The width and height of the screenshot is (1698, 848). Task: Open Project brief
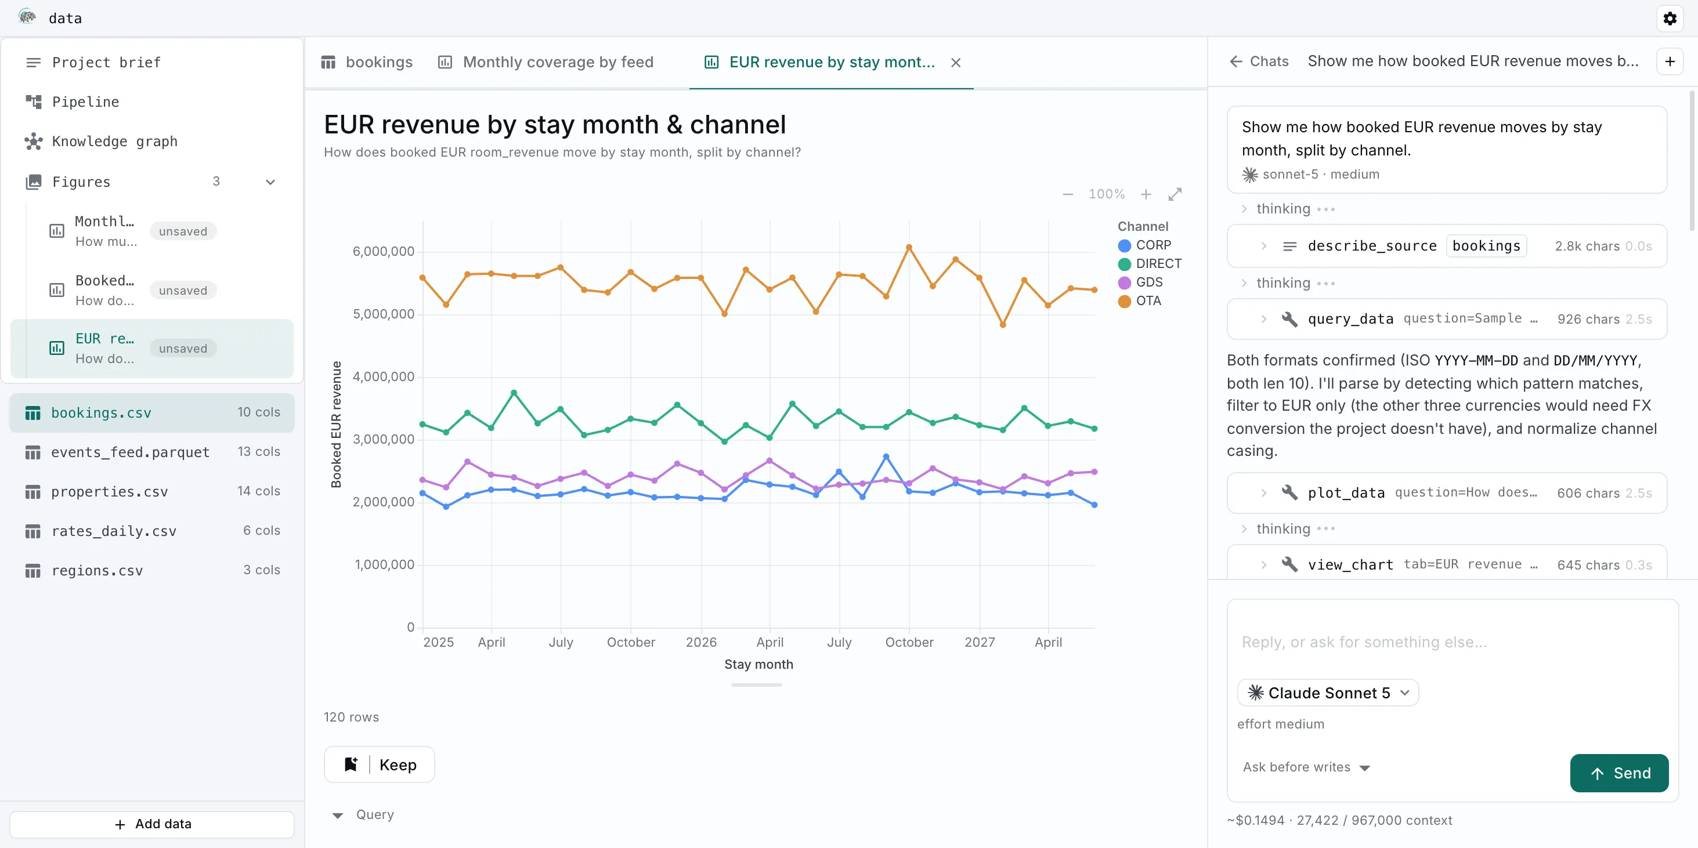[x=151, y=62]
